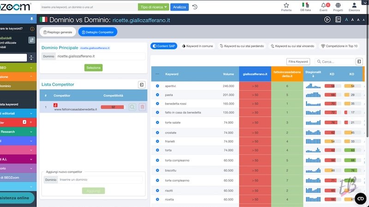This screenshot has width=369, height=207.
Task: Sort table by Volume column header
Action: 228,74
